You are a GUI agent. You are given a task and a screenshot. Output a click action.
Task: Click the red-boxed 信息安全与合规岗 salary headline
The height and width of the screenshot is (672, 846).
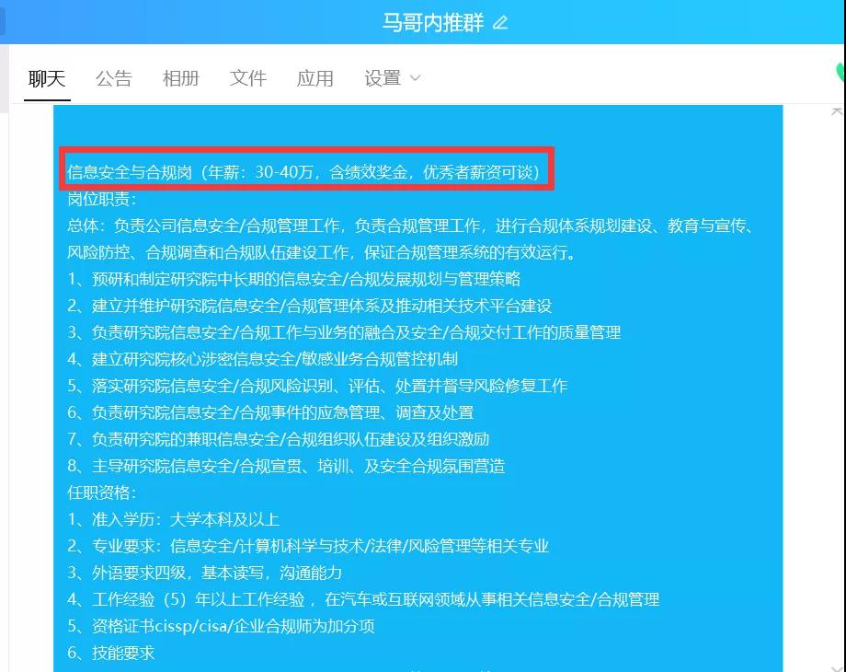(308, 170)
